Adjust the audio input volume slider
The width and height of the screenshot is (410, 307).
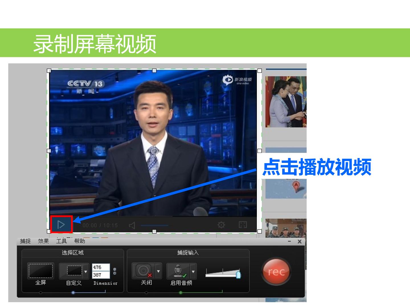coord(223,273)
